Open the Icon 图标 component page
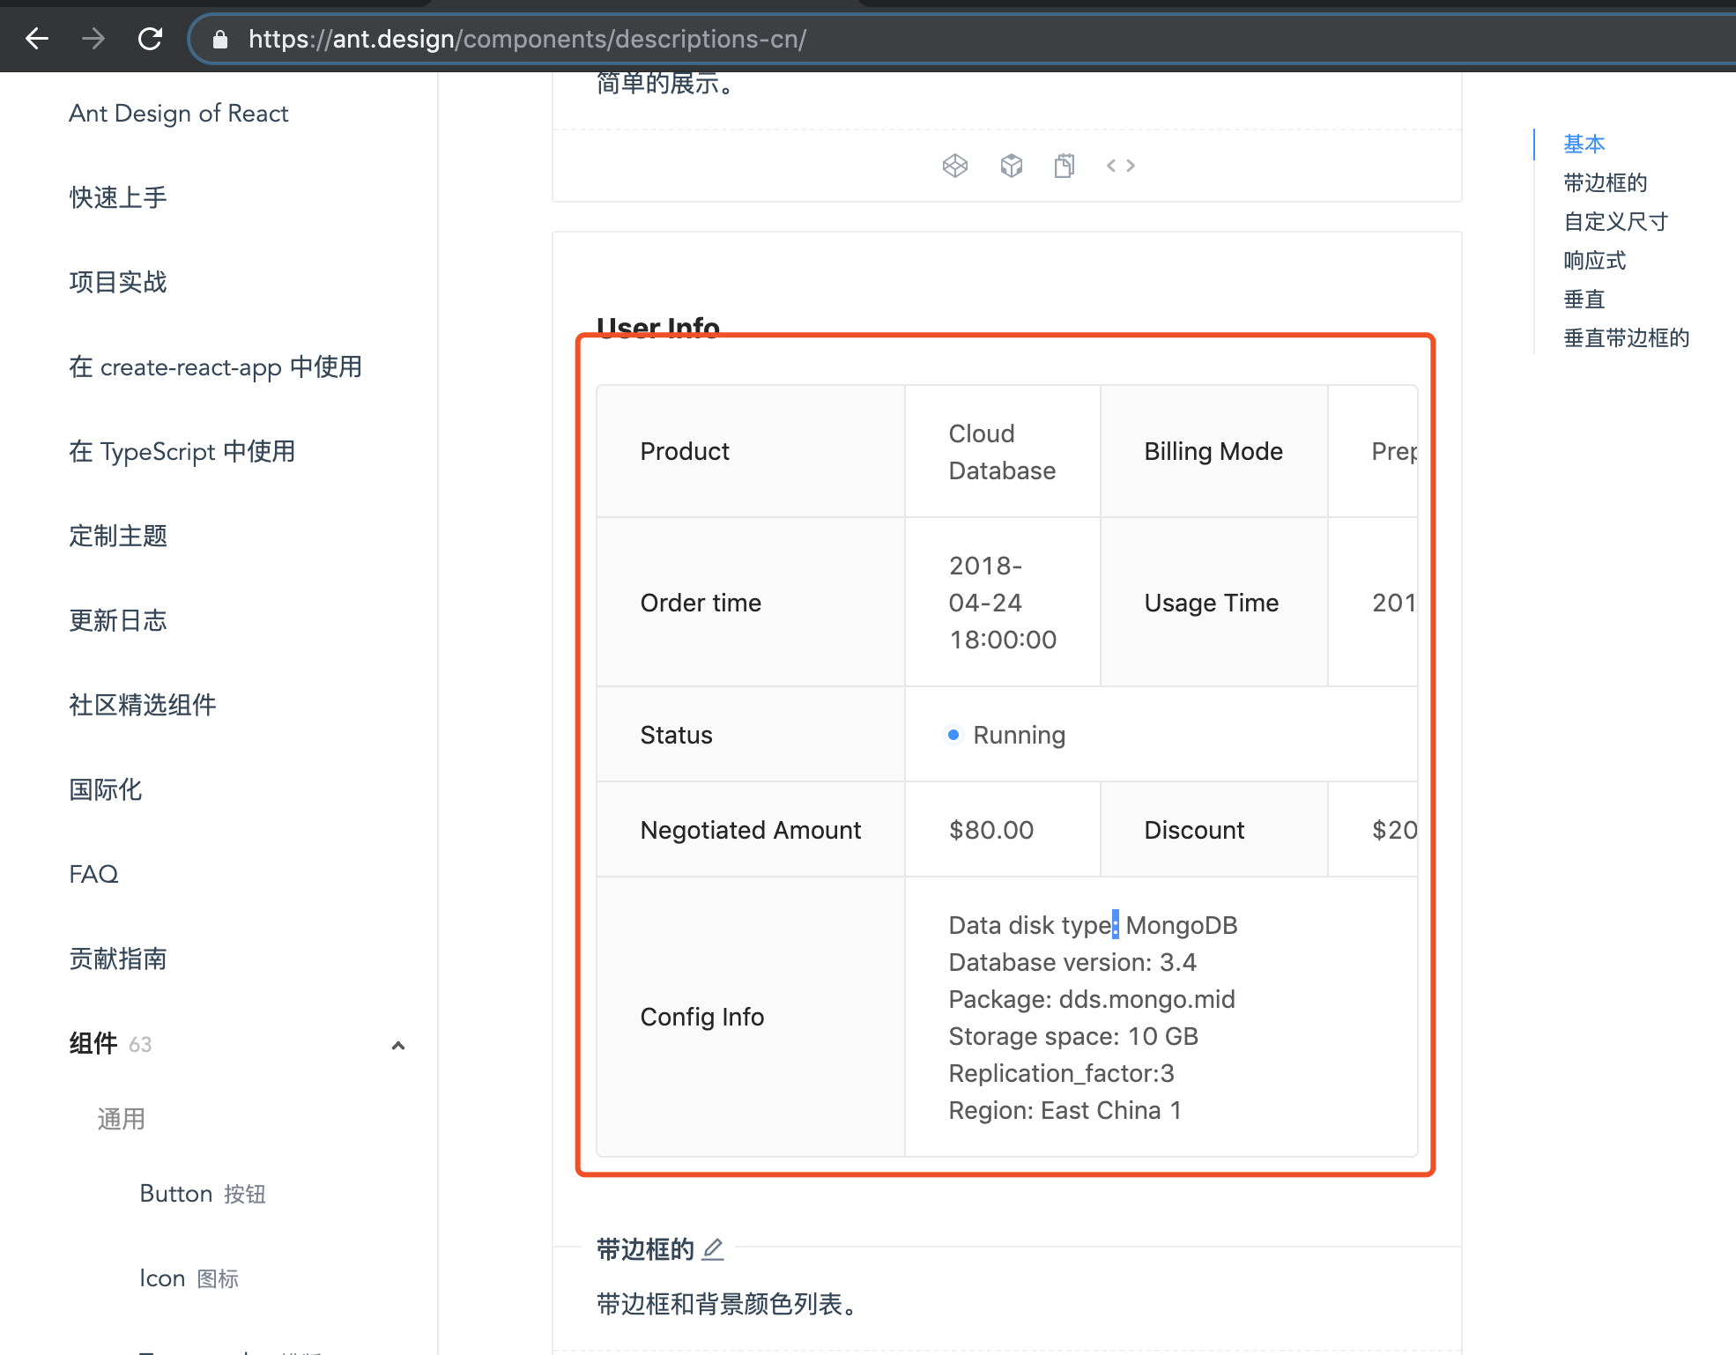 (189, 1277)
